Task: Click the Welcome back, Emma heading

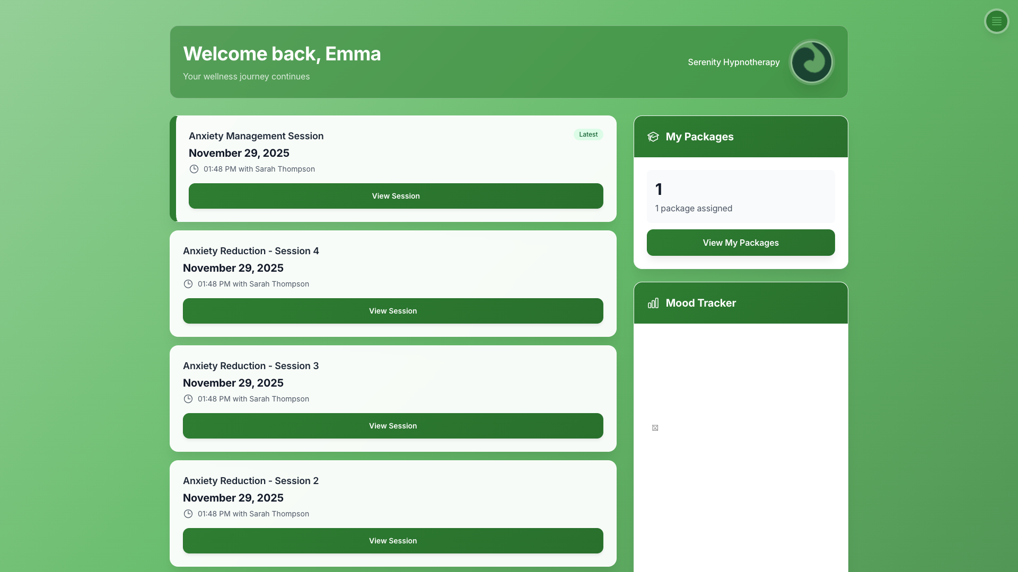Action: (282, 53)
